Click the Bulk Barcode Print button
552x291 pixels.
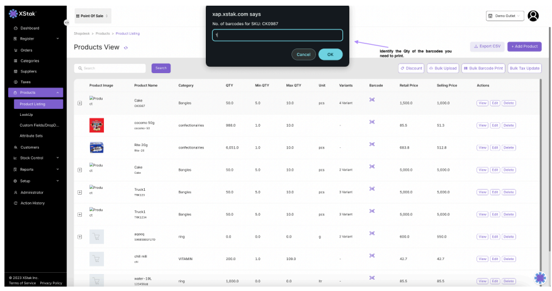(x=483, y=68)
